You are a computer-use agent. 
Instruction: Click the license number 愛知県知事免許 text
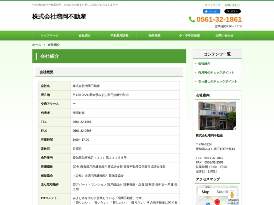pyautogui.click(x=100, y=158)
